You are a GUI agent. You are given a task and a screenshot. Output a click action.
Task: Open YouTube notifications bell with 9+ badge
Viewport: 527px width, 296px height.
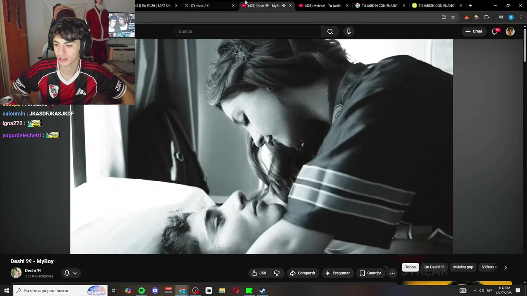click(495, 32)
